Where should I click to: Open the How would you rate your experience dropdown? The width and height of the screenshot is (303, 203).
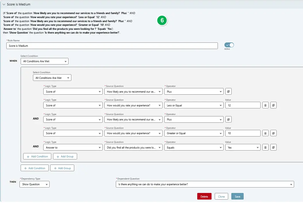[133, 105]
